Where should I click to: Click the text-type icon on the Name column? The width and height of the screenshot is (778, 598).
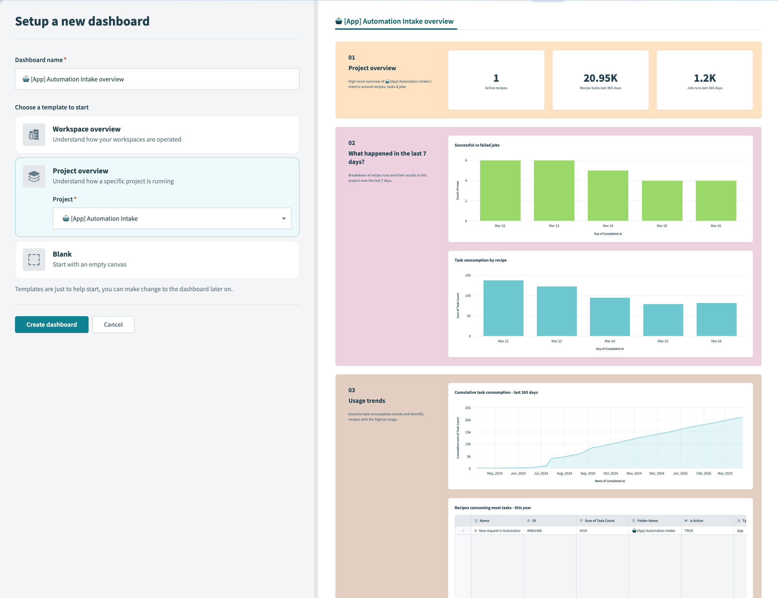476,520
